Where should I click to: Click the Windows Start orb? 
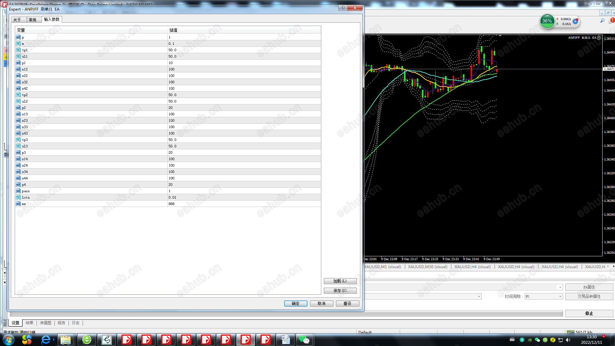[x=9, y=340]
